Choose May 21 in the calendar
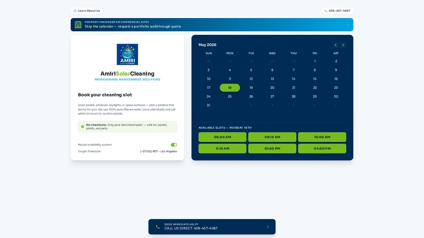 [293, 88]
